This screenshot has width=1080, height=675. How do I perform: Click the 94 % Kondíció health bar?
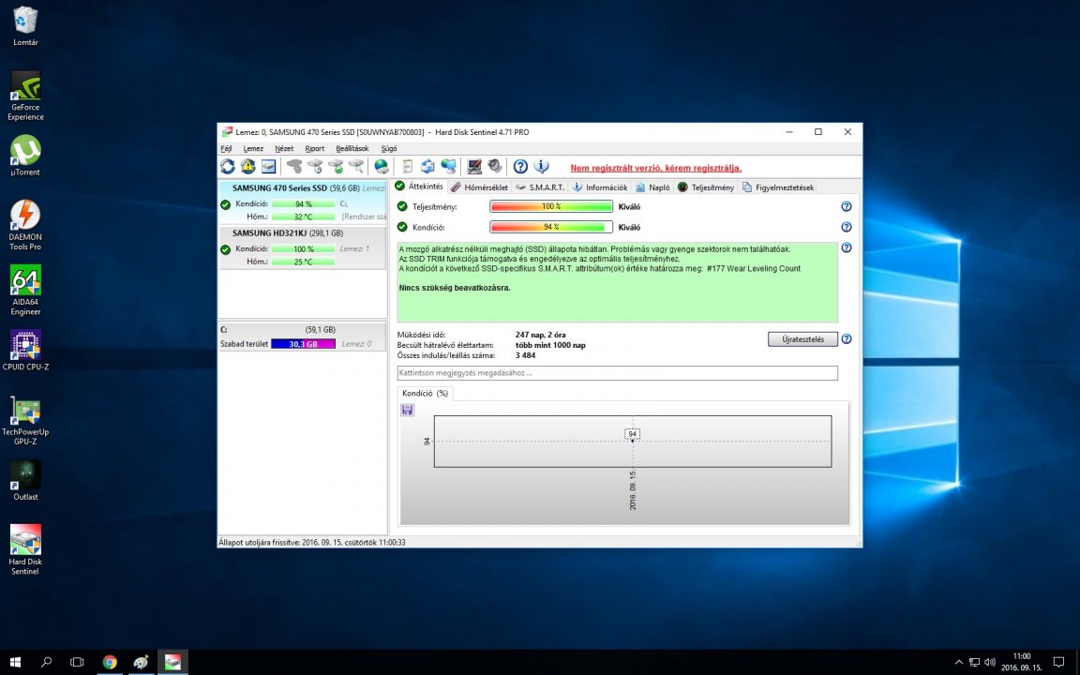551,227
